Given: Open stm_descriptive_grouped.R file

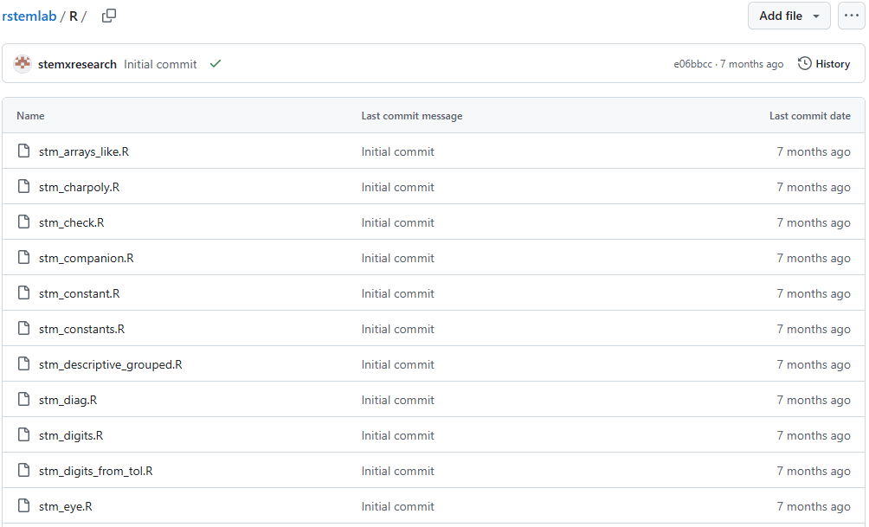Looking at the screenshot, I should 110,364.
